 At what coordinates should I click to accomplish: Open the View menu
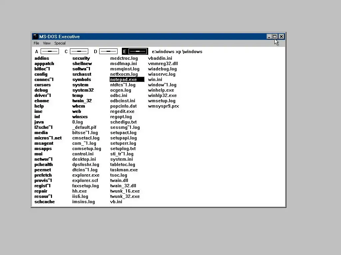coord(47,43)
